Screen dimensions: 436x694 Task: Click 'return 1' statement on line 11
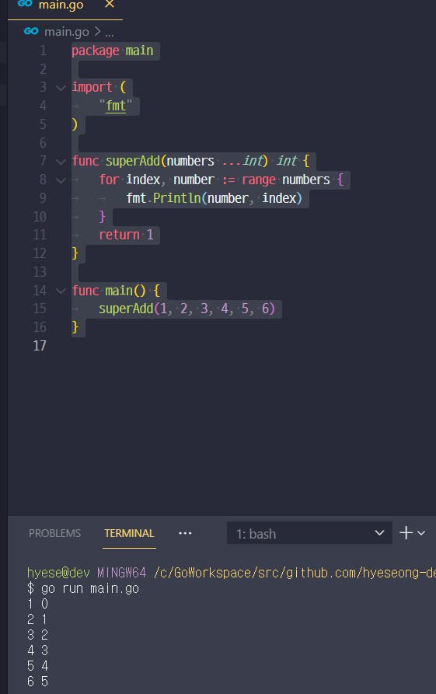tap(126, 235)
